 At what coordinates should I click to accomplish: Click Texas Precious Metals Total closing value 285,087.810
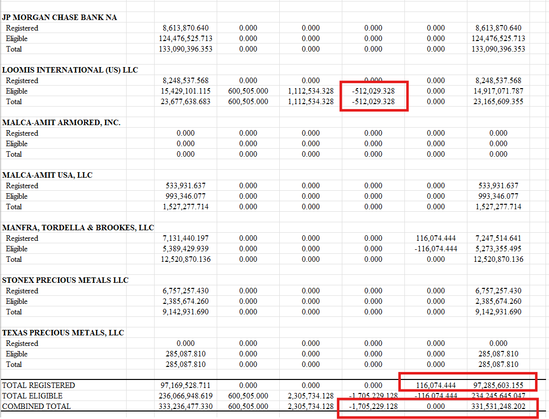[498, 364]
